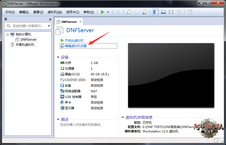The width and height of the screenshot is (226, 145).
Task: Click the green power on toolbar button
Action: (x=103, y=12)
